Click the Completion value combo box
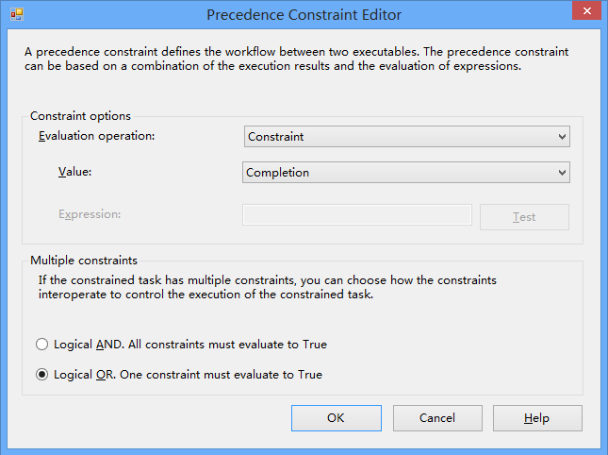Screen dimensions: 608x455 click(398, 173)
